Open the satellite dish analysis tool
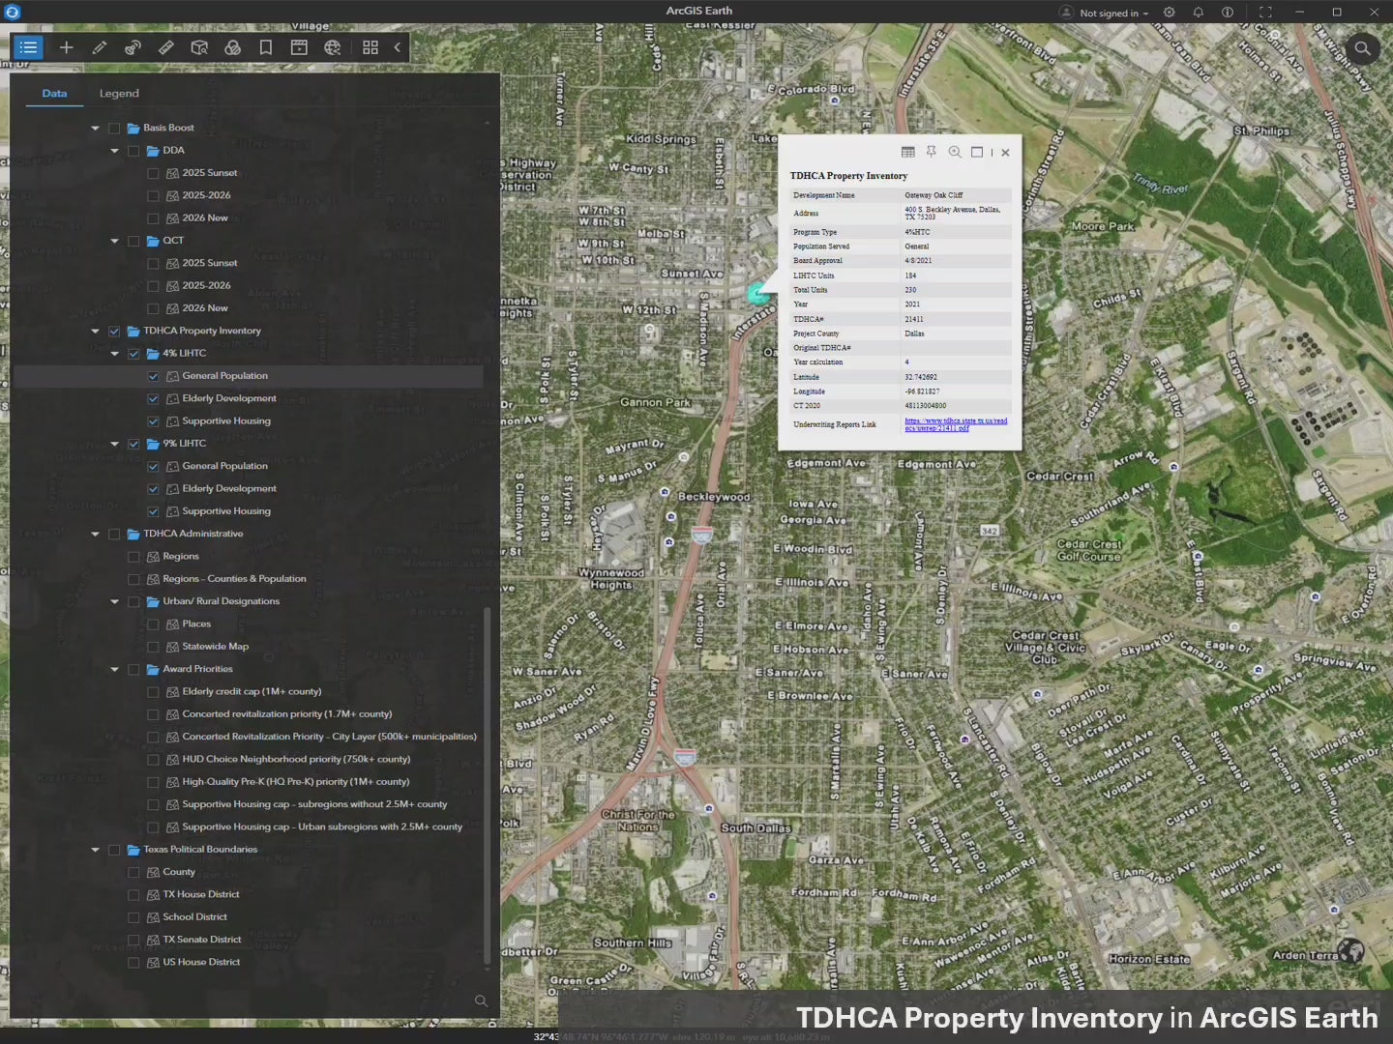Image resolution: width=1393 pixels, height=1044 pixels. (x=133, y=47)
